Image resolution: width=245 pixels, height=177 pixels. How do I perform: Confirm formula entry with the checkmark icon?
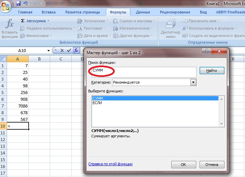pyautogui.click(x=69, y=50)
